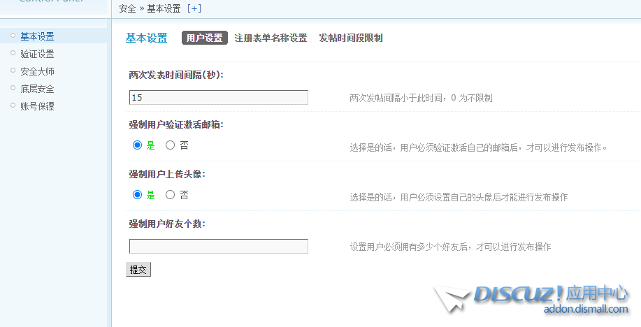
Task: Focus the 强制用户好友个数 text field
Action: click(x=218, y=246)
